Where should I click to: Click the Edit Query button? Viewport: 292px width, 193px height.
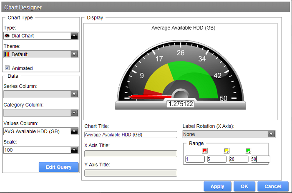[x=59, y=167]
